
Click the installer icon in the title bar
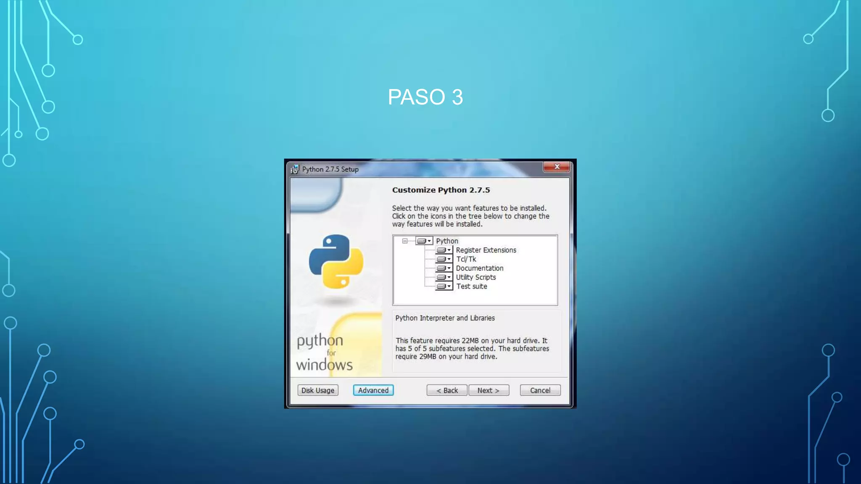coord(295,169)
